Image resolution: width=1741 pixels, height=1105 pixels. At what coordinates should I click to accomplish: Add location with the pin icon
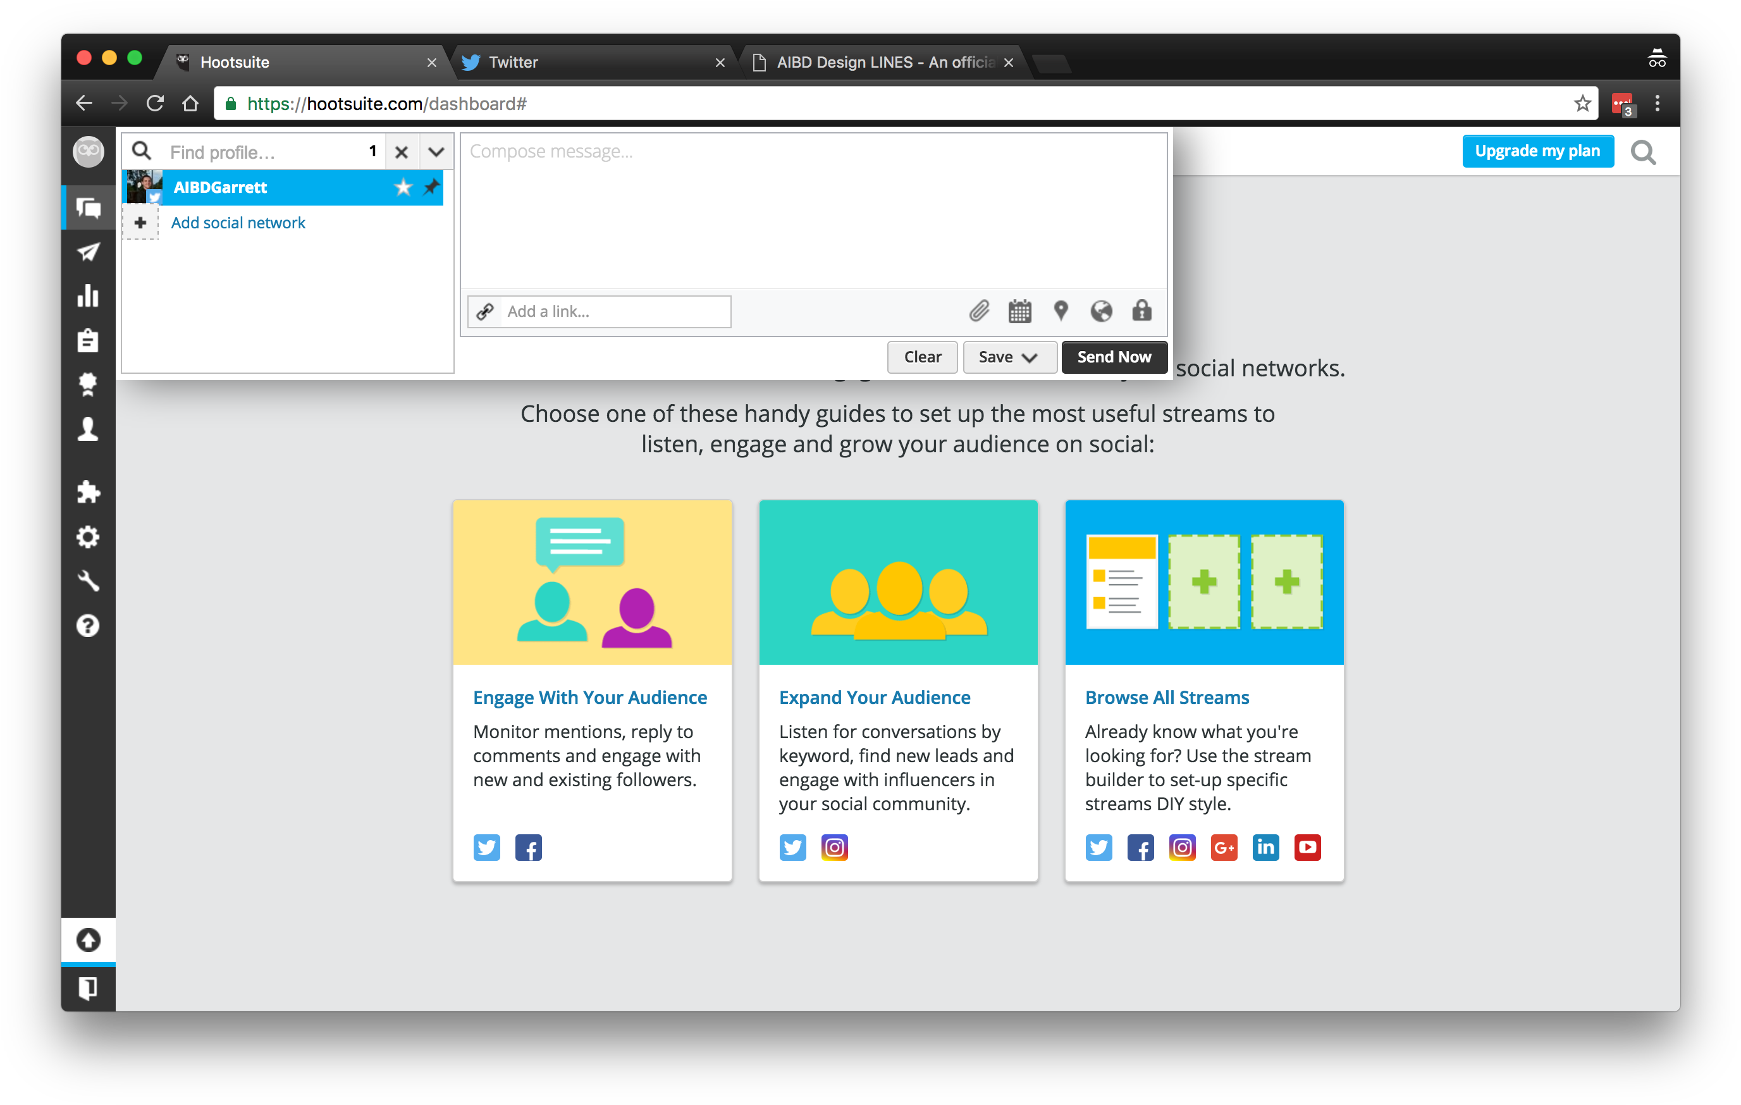1060,311
